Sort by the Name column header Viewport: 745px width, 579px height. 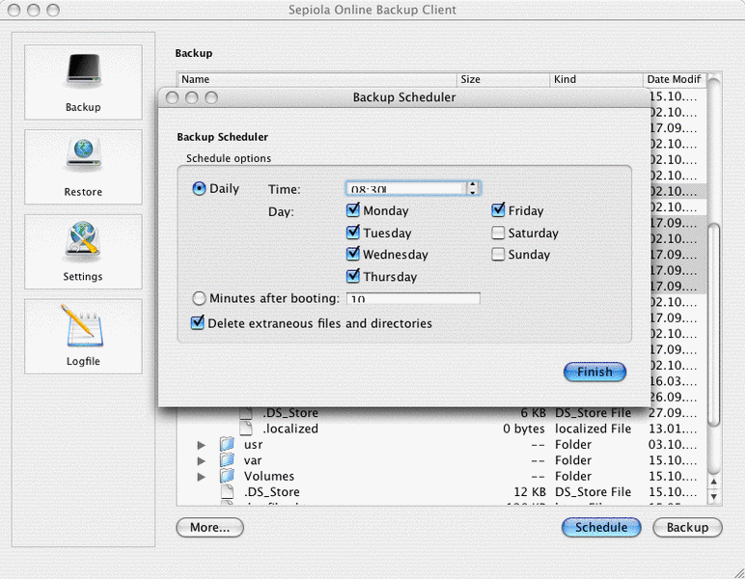317,79
